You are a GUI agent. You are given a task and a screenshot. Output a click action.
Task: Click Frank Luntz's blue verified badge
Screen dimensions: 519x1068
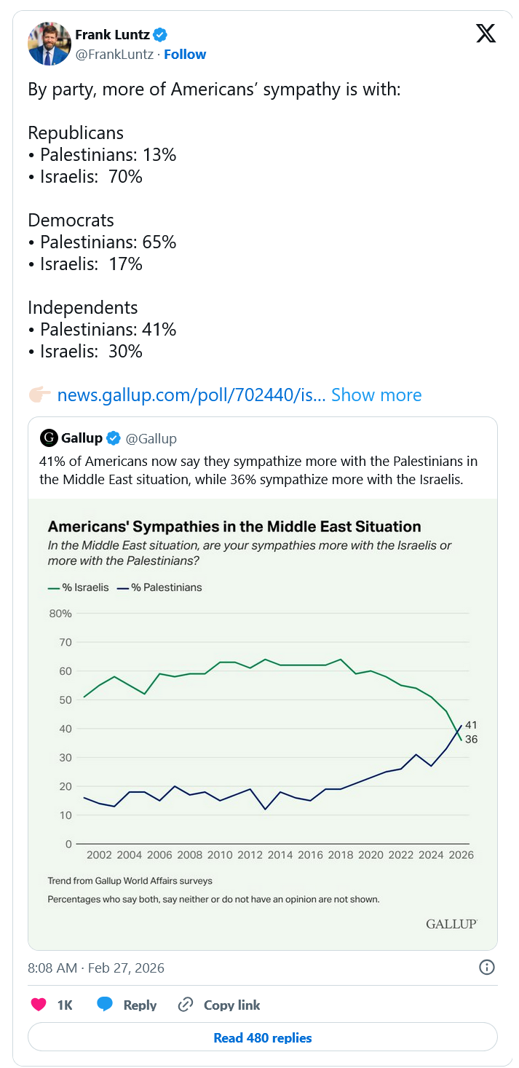pyautogui.click(x=159, y=33)
